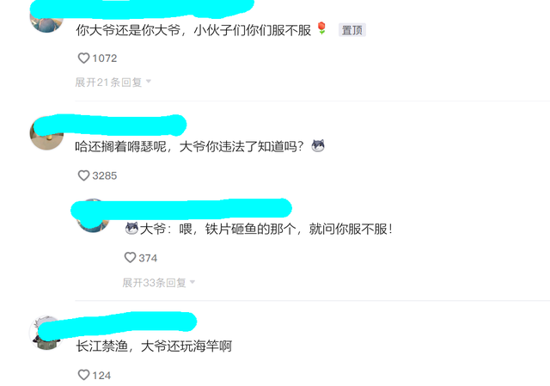Click the like count 3285
This screenshot has height=386, width=550.
pyautogui.click(x=105, y=175)
